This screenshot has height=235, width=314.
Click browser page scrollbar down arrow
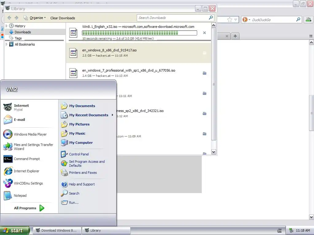(311, 217)
